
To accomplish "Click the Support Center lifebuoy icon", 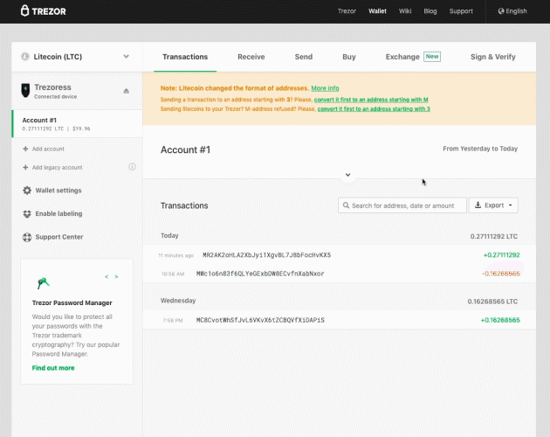I will click(27, 237).
